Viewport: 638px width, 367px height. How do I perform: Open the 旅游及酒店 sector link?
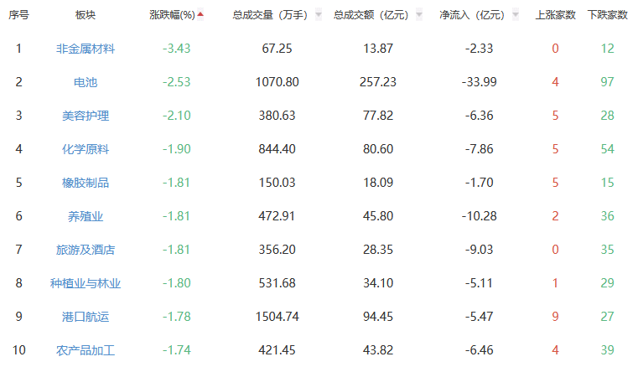tap(86, 250)
